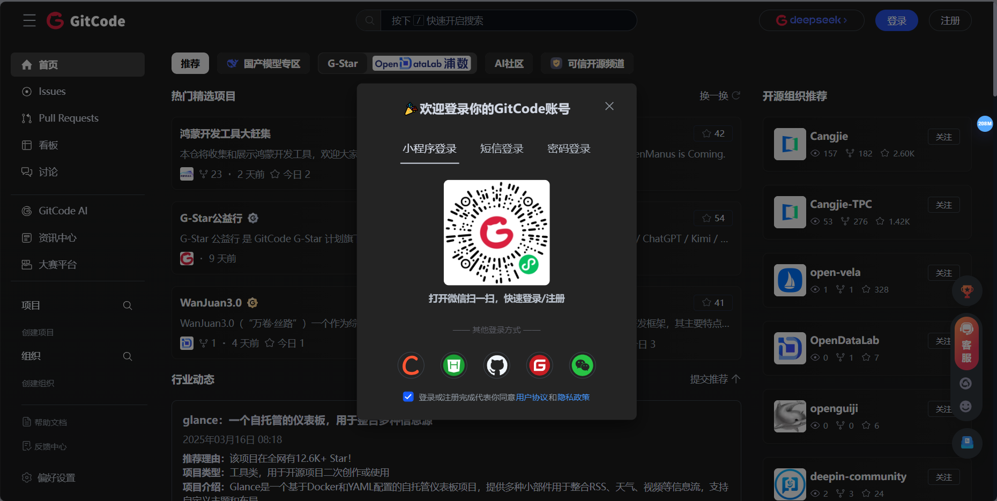Log in with the WeChat icon
This screenshot has width=997, height=501.
pyautogui.click(x=583, y=365)
